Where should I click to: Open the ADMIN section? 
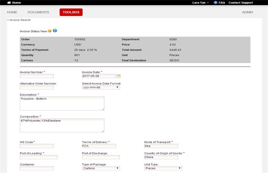click(247, 12)
